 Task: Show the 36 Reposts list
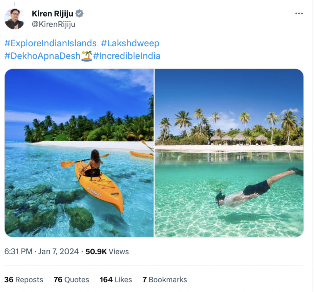pos(24,280)
